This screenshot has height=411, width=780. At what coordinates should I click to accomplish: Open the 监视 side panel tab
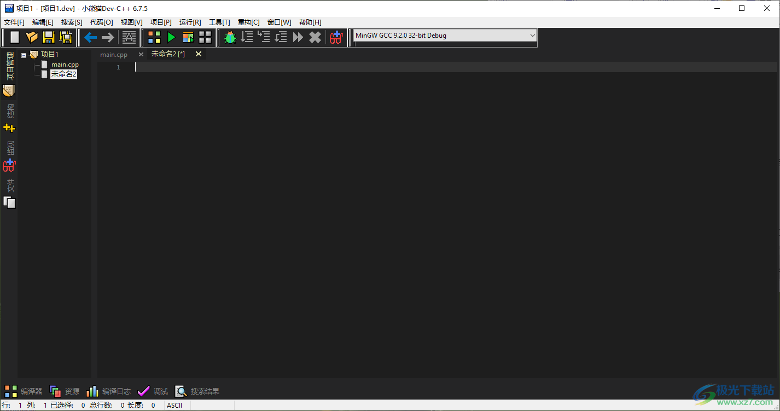(x=9, y=156)
